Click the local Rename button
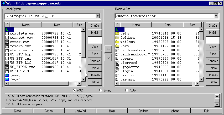The width and height of the screenshot is (224, 115). point(95,61)
